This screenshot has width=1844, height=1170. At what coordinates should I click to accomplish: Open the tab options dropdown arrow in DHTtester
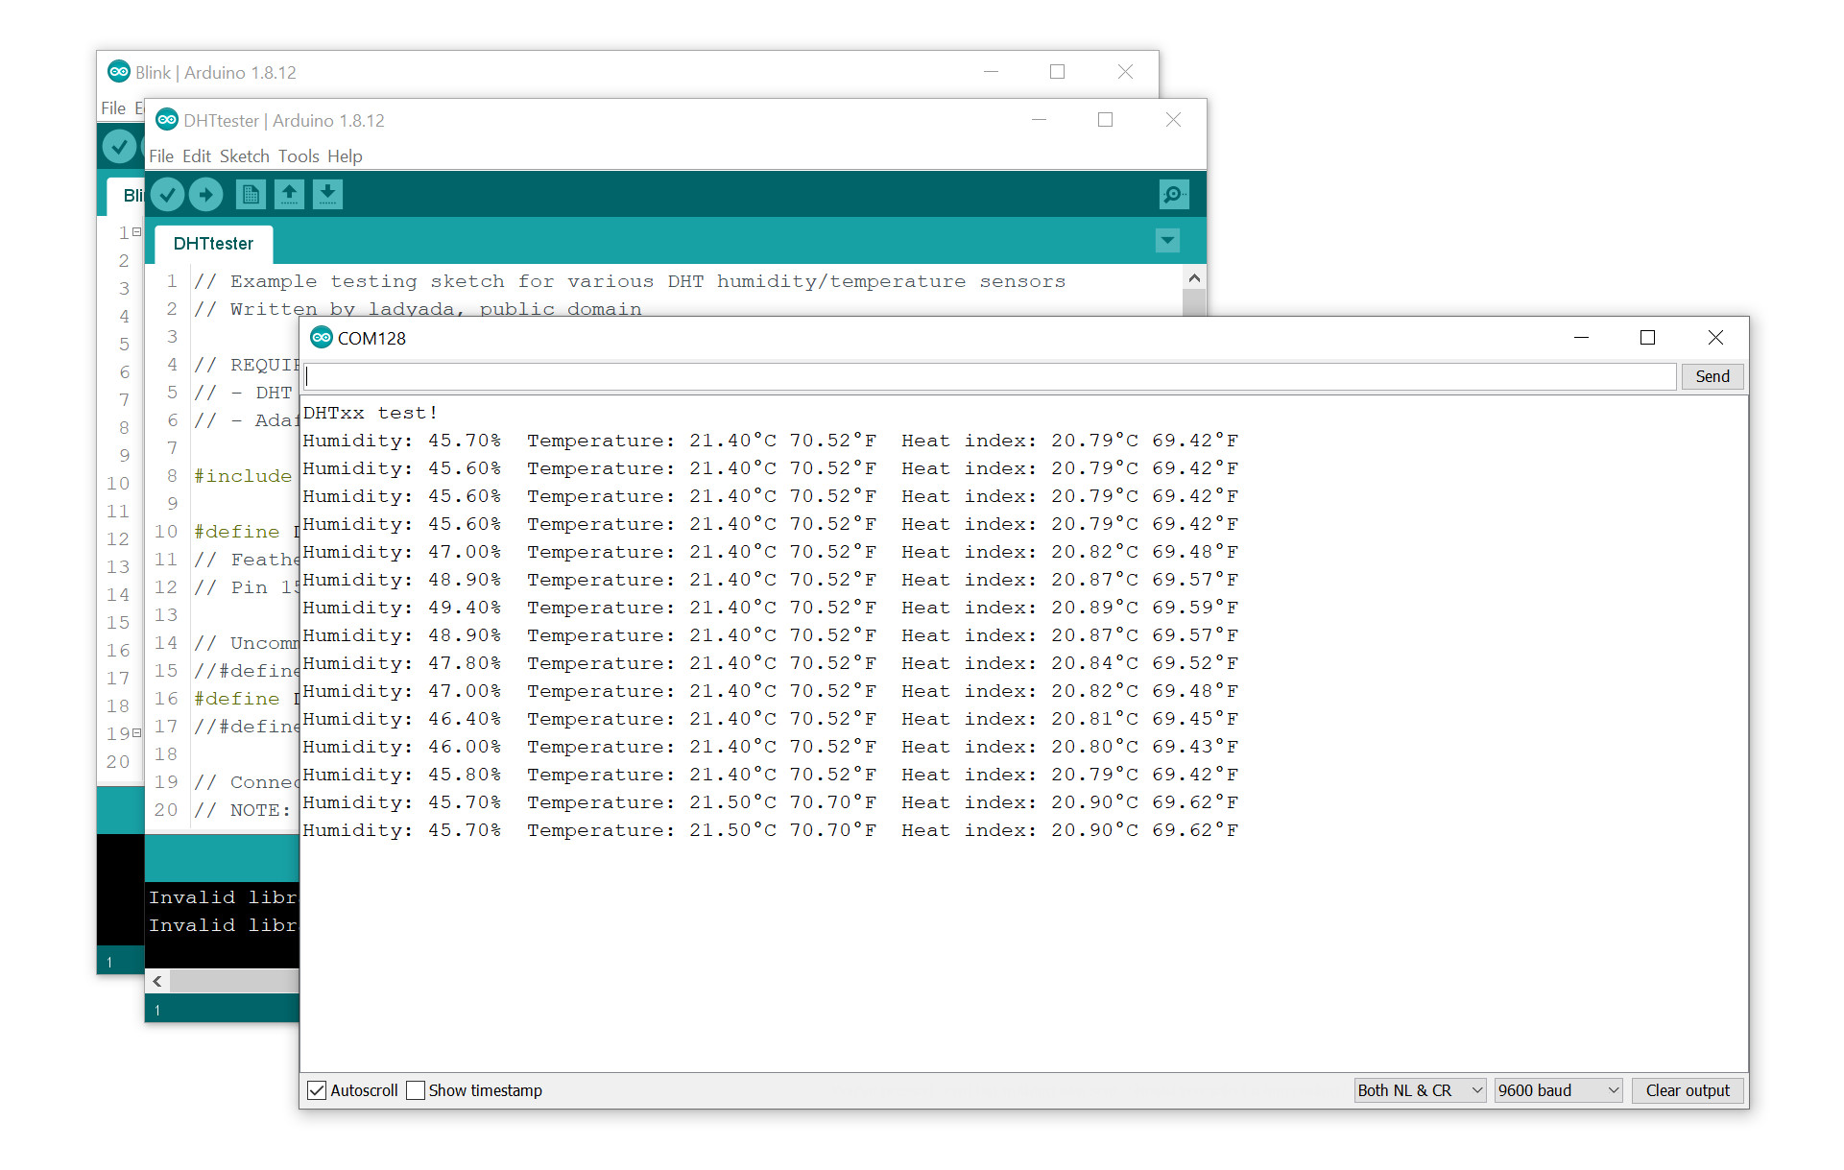coord(1167,241)
